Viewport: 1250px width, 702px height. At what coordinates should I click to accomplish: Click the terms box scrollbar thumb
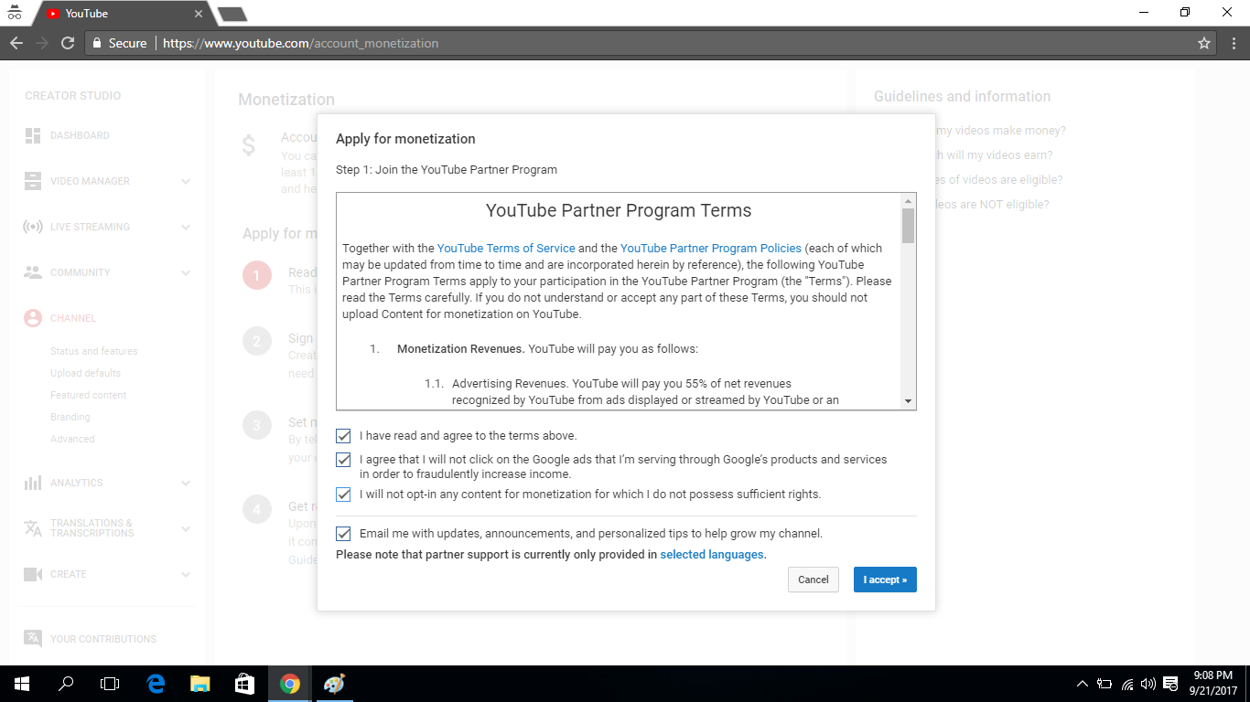click(x=908, y=225)
